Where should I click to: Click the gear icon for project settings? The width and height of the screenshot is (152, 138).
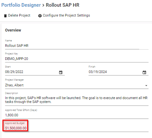[40, 16]
